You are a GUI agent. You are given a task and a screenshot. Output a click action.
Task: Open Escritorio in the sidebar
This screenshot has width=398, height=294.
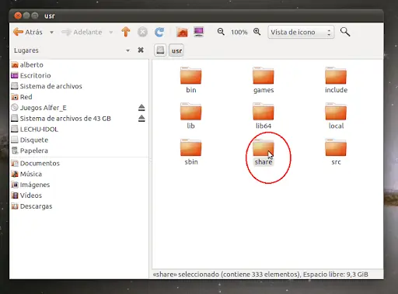31,75
